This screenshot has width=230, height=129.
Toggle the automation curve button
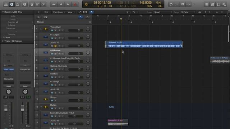79,12
